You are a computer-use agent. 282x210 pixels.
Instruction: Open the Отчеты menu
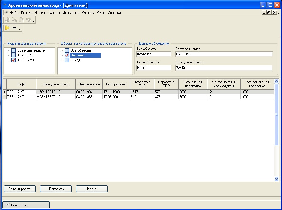pos(88,13)
